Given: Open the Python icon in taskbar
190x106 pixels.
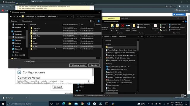Looking at the screenshot, I should [113, 104].
